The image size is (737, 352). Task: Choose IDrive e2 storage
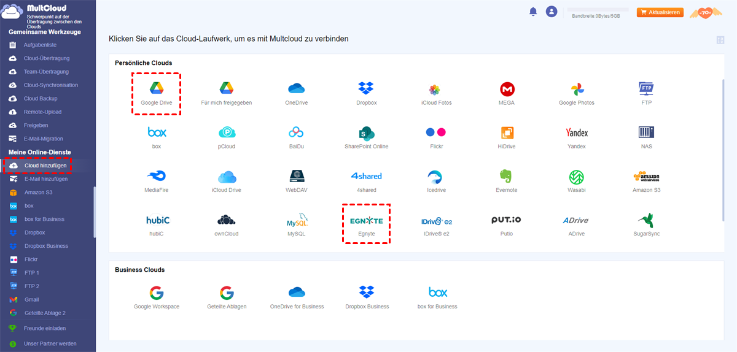point(436,221)
